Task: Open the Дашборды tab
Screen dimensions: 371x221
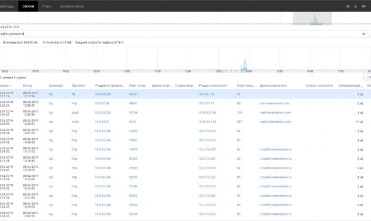Action: [x=7, y=6]
